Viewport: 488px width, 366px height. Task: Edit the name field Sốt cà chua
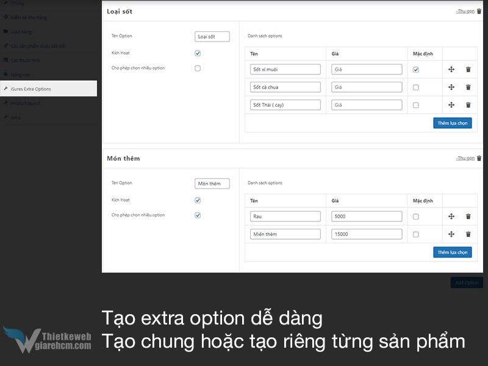pyautogui.click(x=285, y=87)
